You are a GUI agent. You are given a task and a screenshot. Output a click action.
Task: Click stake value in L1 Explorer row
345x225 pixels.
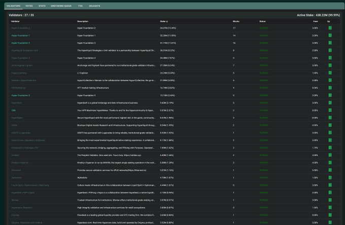167,73
